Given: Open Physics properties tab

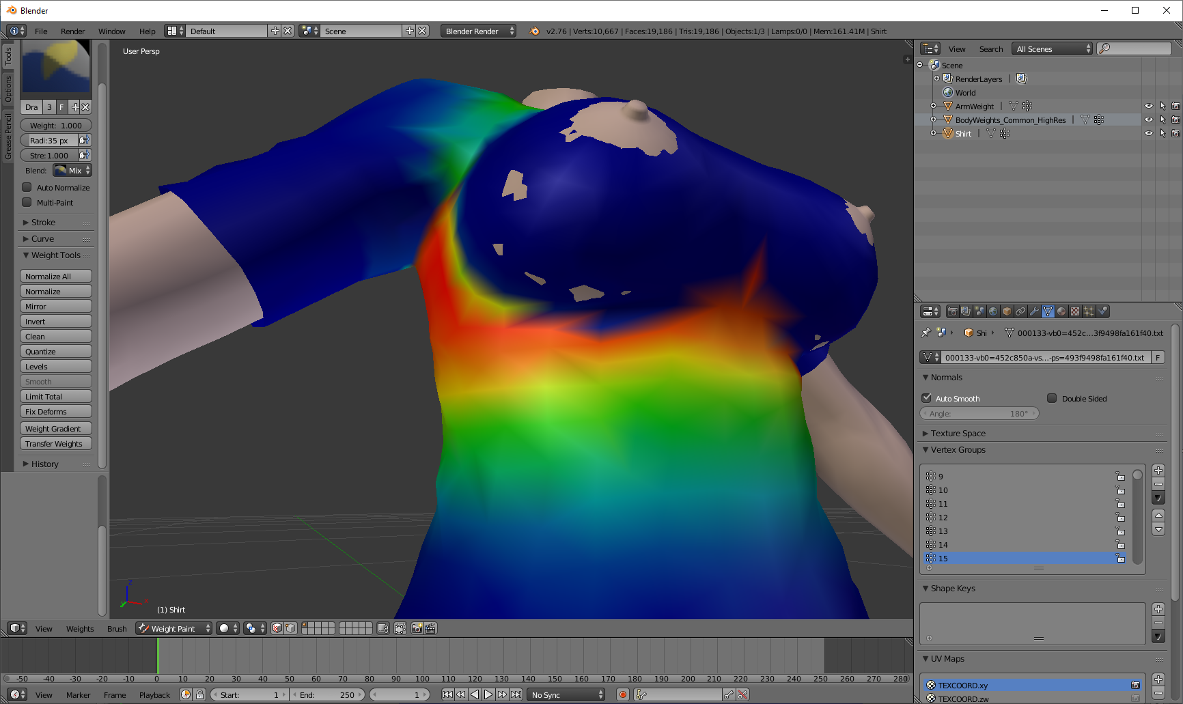Looking at the screenshot, I should click(x=1102, y=311).
